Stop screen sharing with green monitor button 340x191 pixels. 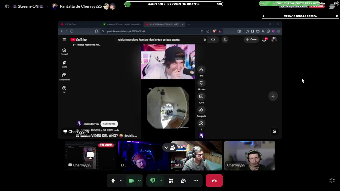pos(153,181)
